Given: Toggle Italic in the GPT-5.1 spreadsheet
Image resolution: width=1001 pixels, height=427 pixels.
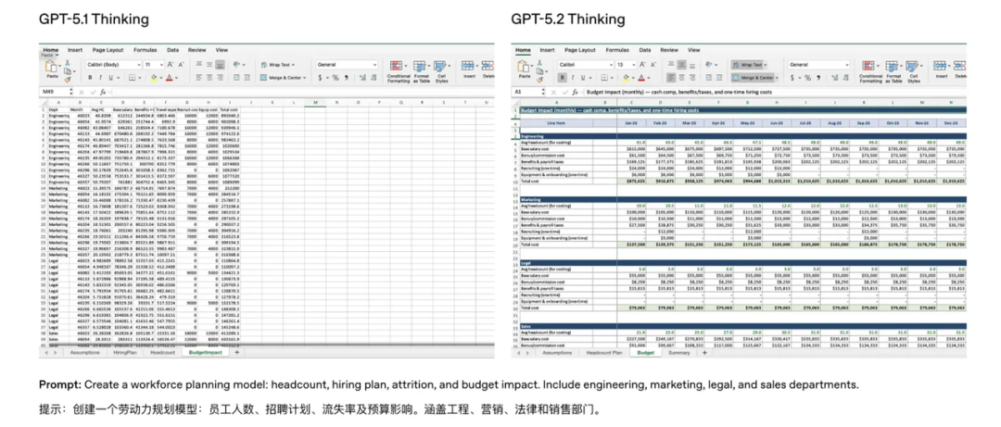Looking at the screenshot, I should click(x=101, y=78).
